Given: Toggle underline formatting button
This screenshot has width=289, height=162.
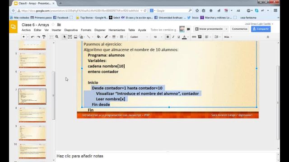Looking at the screenshot, I should [x=179, y=37].
